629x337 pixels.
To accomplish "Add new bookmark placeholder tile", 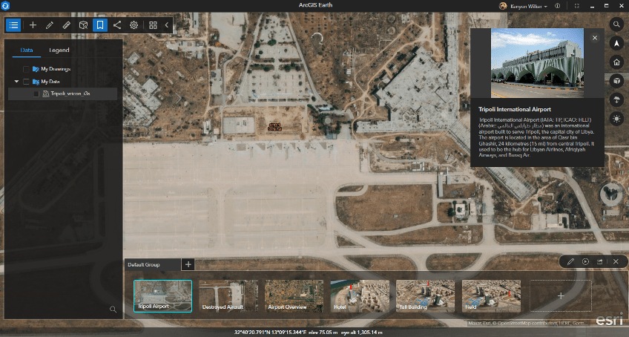I will click(561, 296).
